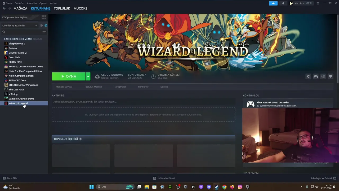Open the Arkadaşlar menu

pos(32,3)
